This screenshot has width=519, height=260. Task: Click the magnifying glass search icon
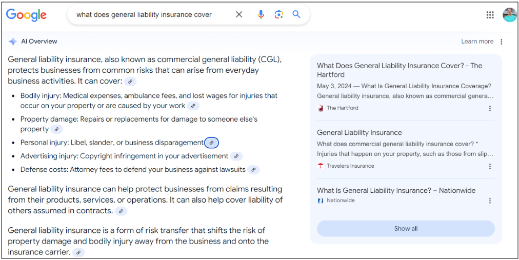point(296,14)
